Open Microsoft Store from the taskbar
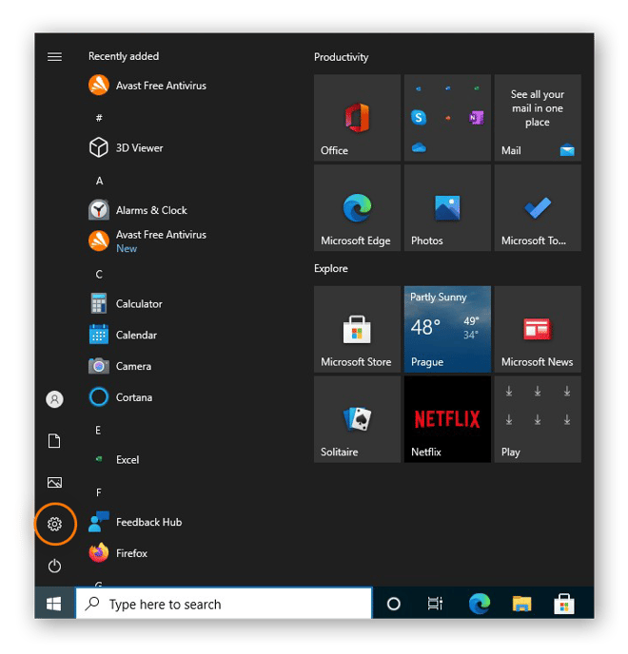628x654 pixels. [564, 604]
